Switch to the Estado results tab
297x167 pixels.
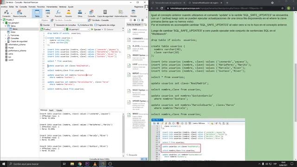tap(59, 110)
